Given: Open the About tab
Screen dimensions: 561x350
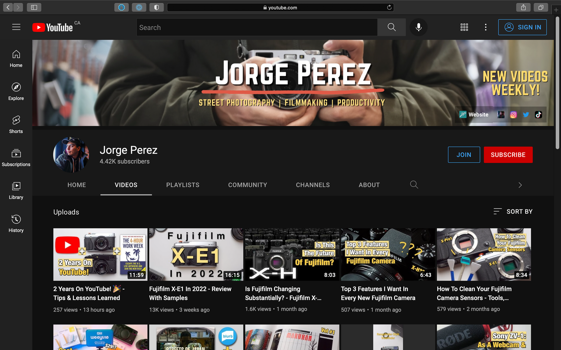Looking at the screenshot, I should click(x=369, y=185).
